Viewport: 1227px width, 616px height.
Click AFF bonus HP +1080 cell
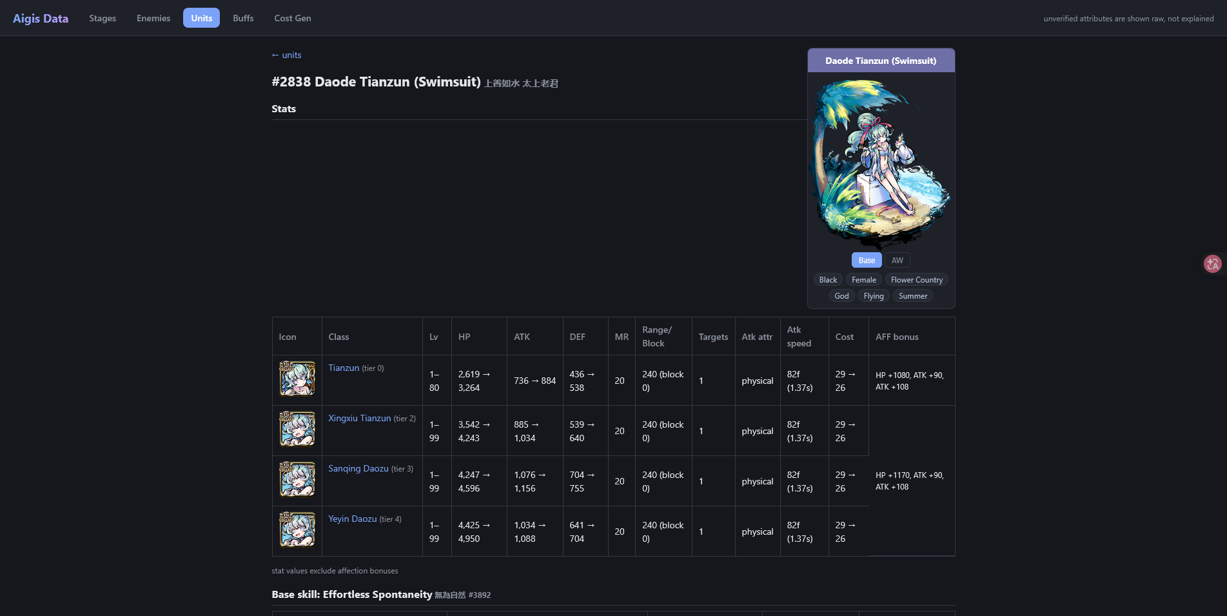911,381
